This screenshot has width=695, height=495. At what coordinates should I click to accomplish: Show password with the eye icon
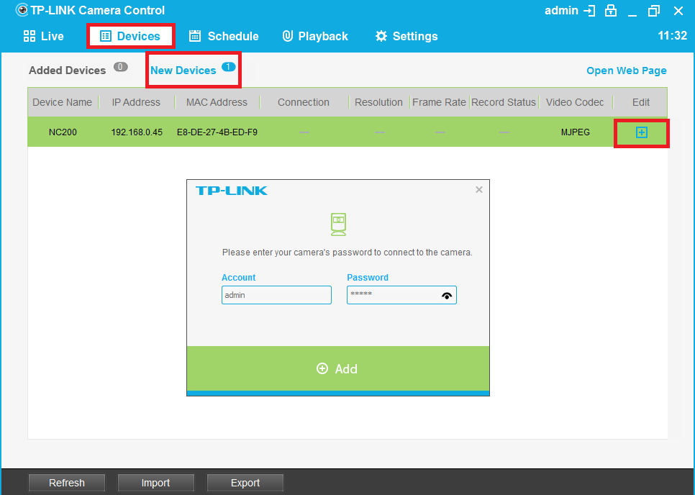[447, 296]
